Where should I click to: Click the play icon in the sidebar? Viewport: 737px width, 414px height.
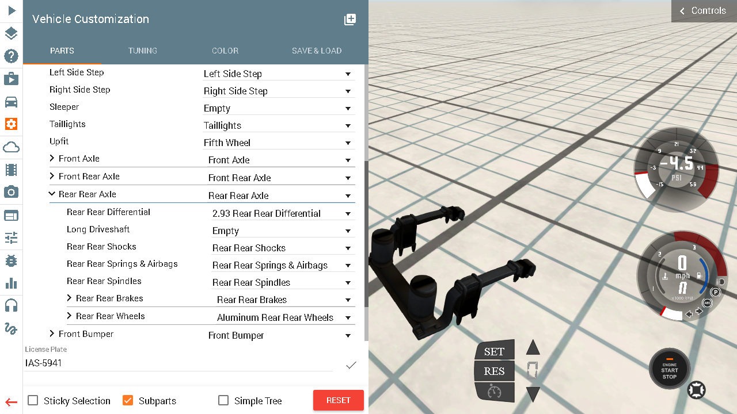[12, 10]
